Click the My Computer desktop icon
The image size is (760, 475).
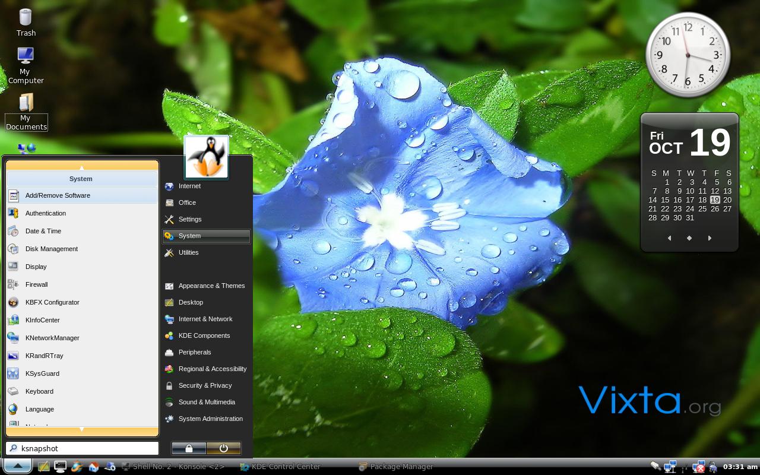click(26, 65)
